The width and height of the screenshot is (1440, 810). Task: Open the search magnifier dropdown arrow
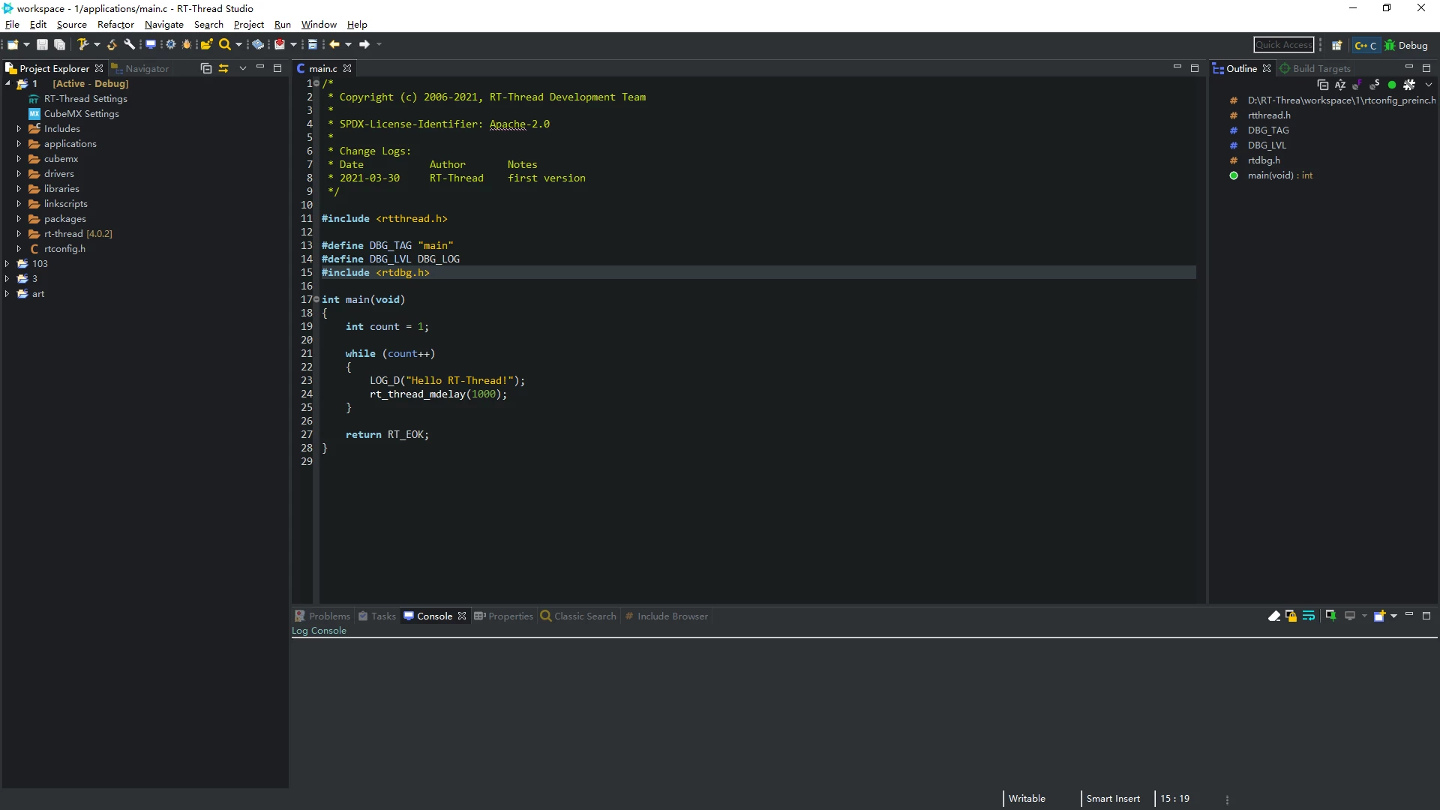click(x=238, y=45)
